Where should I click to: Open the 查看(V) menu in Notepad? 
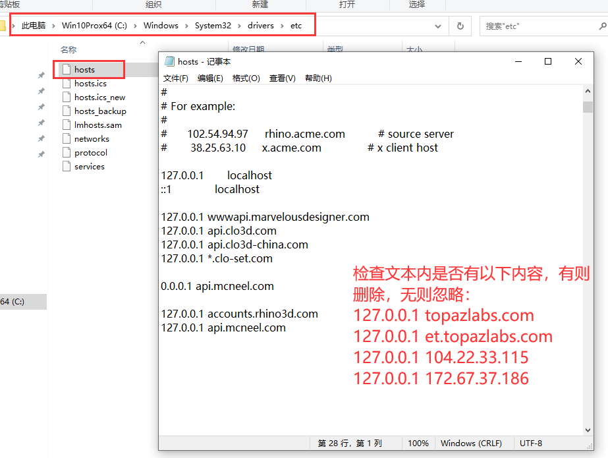(x=283, y=78)
